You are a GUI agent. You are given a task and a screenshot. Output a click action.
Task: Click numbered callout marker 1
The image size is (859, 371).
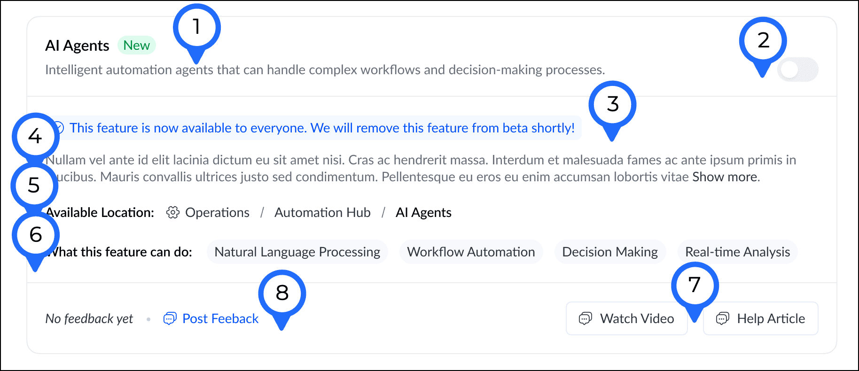[x=197, y=28]
